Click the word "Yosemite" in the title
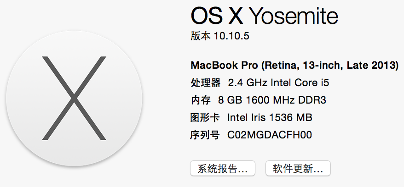The image size is (404, 187). point(293,17)
